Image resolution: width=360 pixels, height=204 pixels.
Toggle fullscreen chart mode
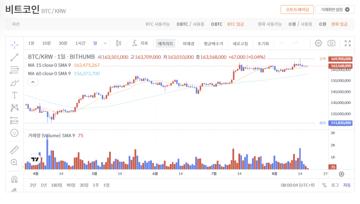coord(348,43)
